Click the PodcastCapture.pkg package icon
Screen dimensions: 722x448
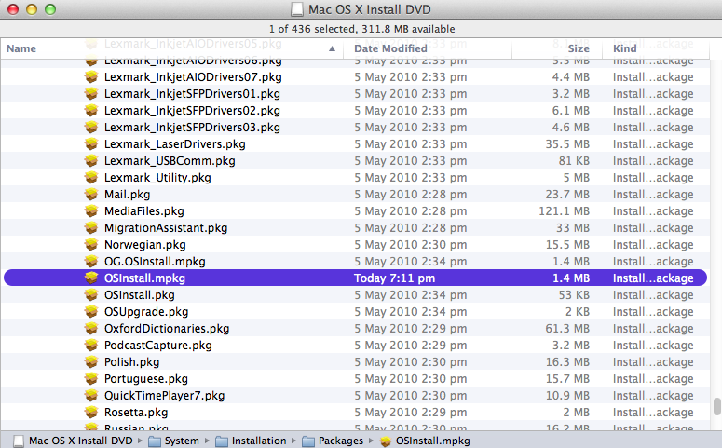(91, 346)
